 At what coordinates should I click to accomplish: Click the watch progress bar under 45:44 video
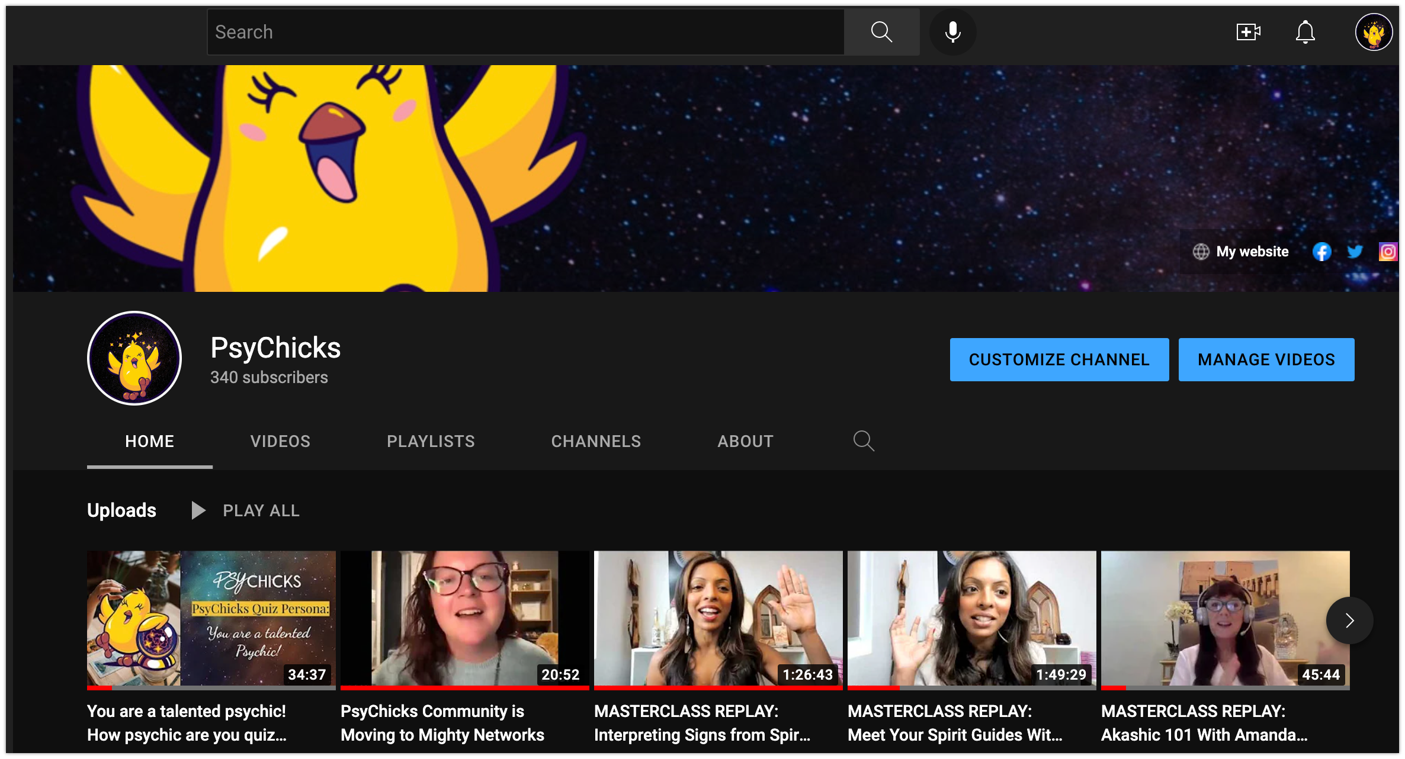[x=1226, y=687]
